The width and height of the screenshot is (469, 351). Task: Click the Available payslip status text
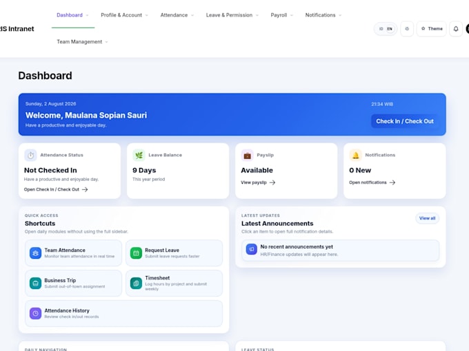[257, 171]
